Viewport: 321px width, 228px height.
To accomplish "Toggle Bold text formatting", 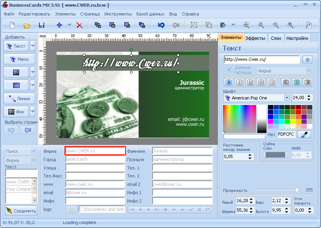I will click(x=229, y=82).
